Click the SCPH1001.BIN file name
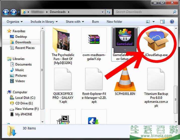This screenshot has height=140, width=180. pyautogui.click(x=125, y=94)
